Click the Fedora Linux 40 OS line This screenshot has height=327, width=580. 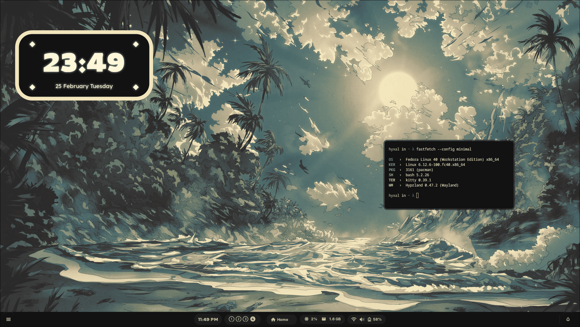[x=444, y=160]
